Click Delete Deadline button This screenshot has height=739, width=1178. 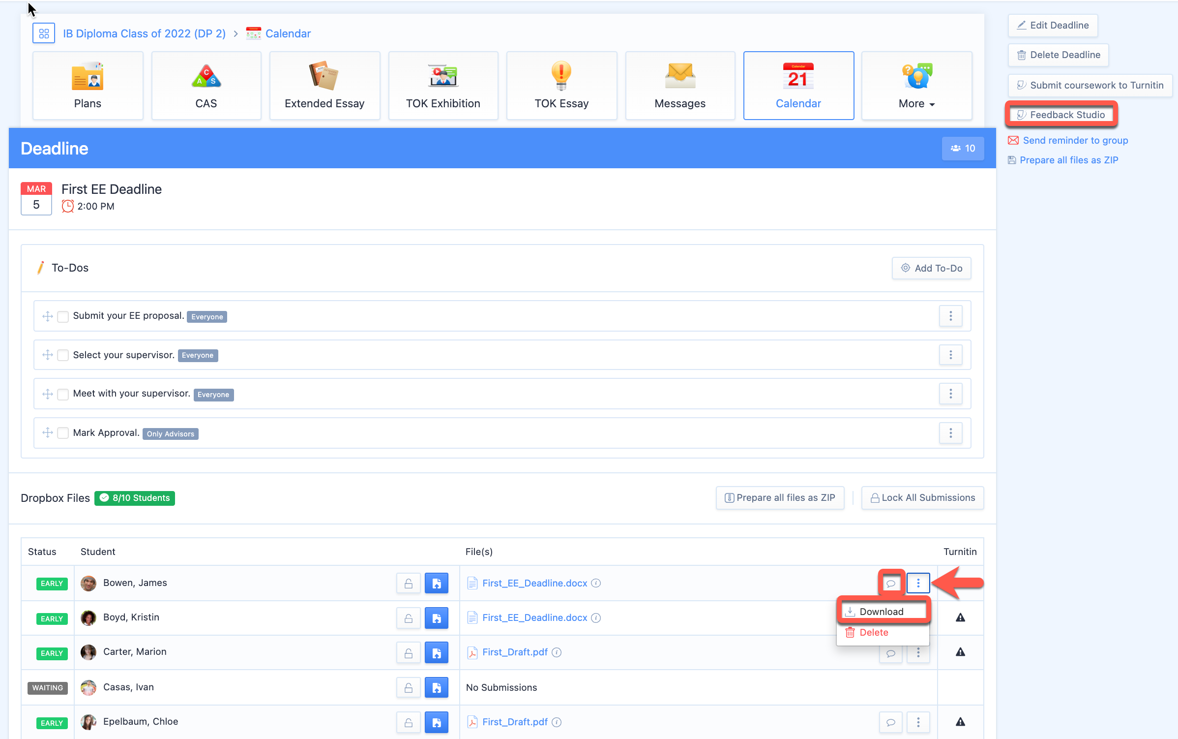[1059, 55]
